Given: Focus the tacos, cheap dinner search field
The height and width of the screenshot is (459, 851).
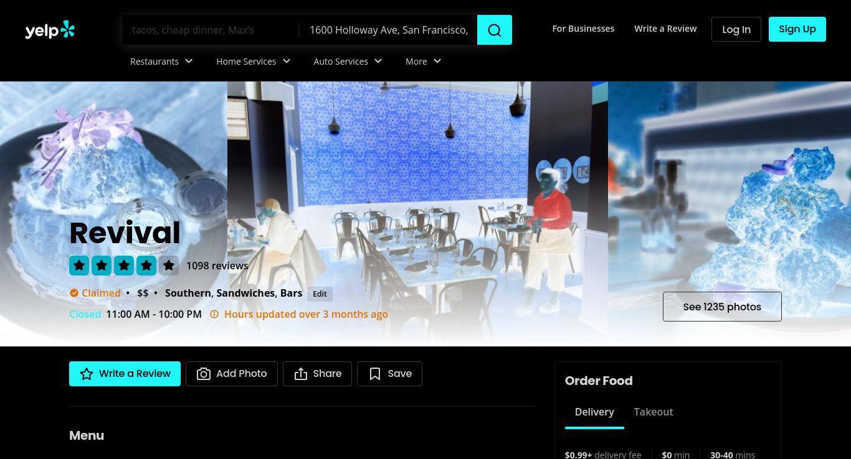Looking at the screenshot, I should click(x=210, y=30).
